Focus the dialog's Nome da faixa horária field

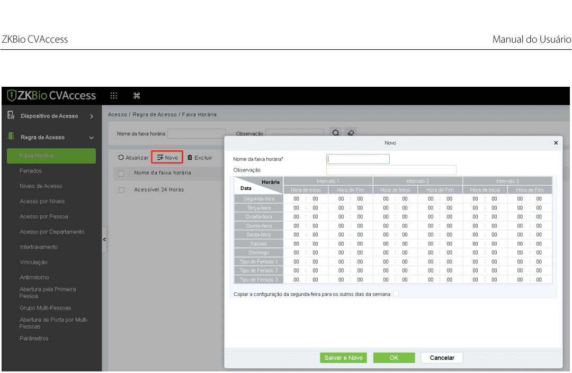[x=358, y=159]
